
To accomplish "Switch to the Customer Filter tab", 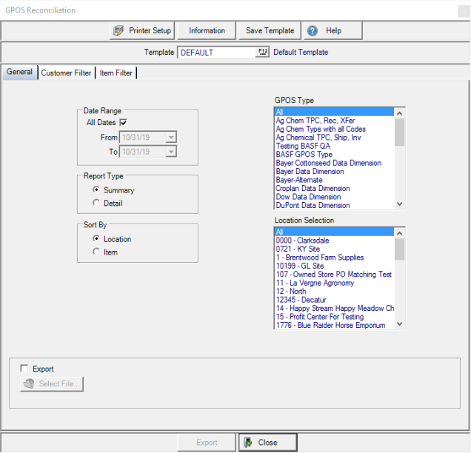I will click(x=66, y=73).
